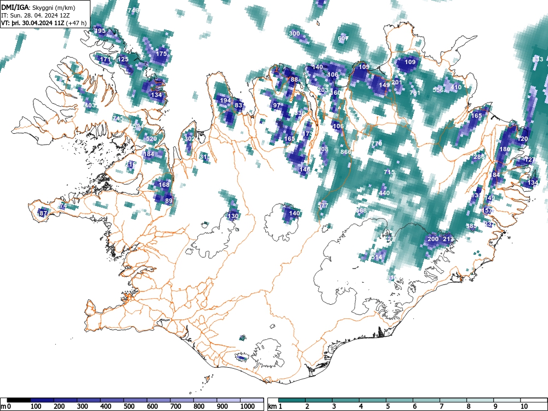The height and width of the screenshot is (411, 548).
Task: Click the visibility value '568' on the map
Action: pos(361,210)
